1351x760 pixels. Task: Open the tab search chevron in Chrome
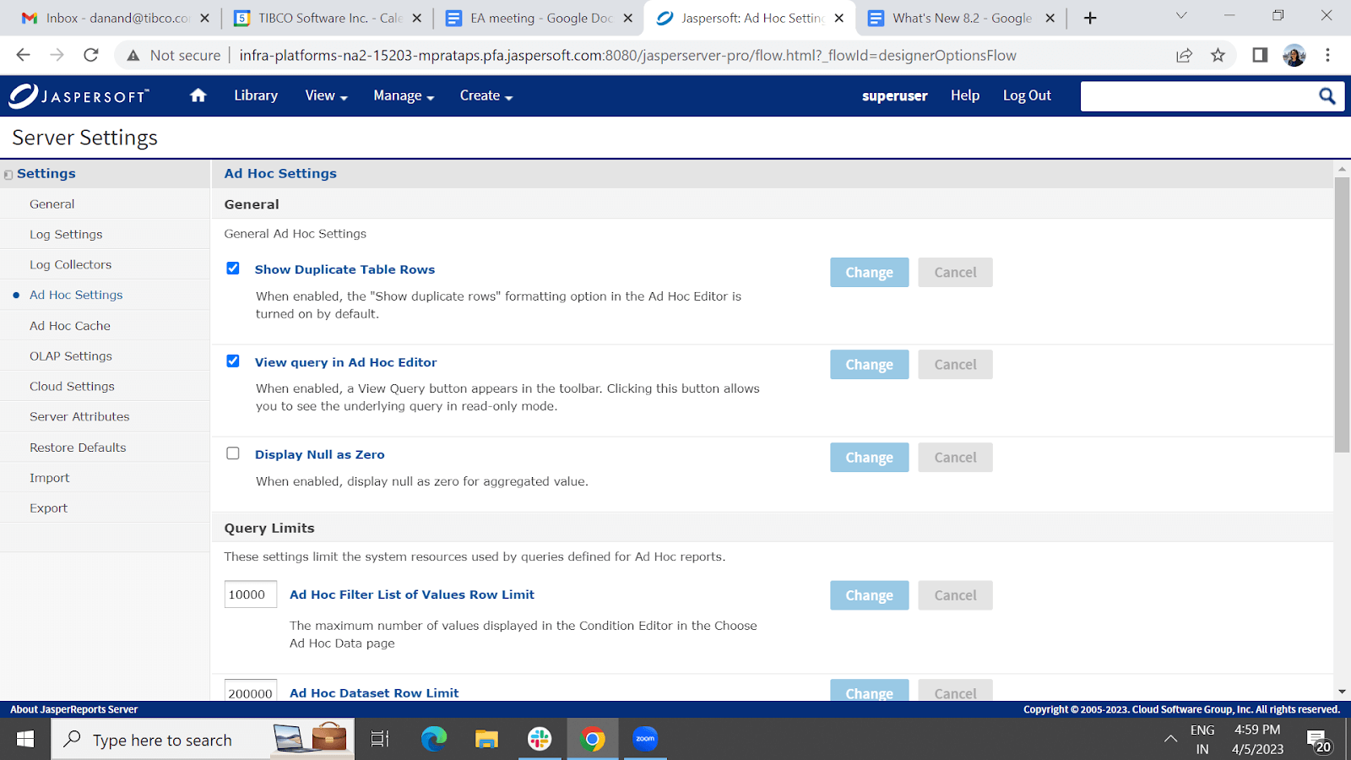tap(1181, 16)
